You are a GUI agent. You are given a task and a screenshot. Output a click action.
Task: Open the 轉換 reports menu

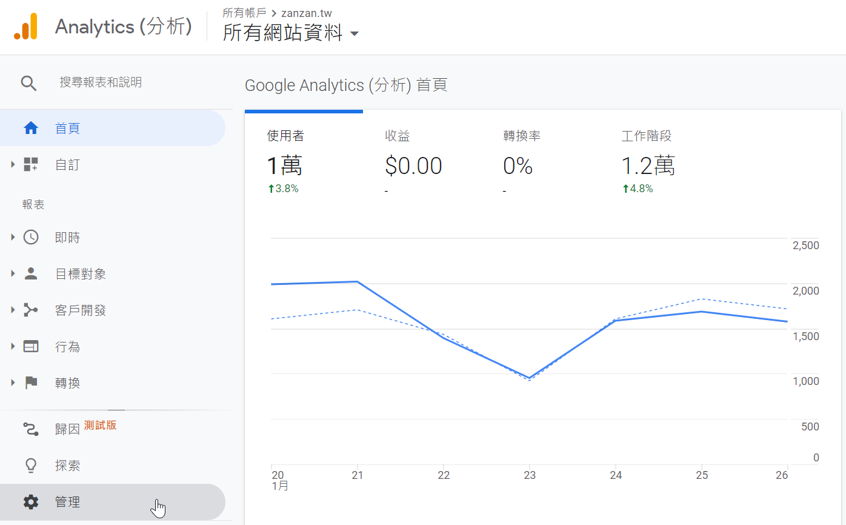[113, 383]
